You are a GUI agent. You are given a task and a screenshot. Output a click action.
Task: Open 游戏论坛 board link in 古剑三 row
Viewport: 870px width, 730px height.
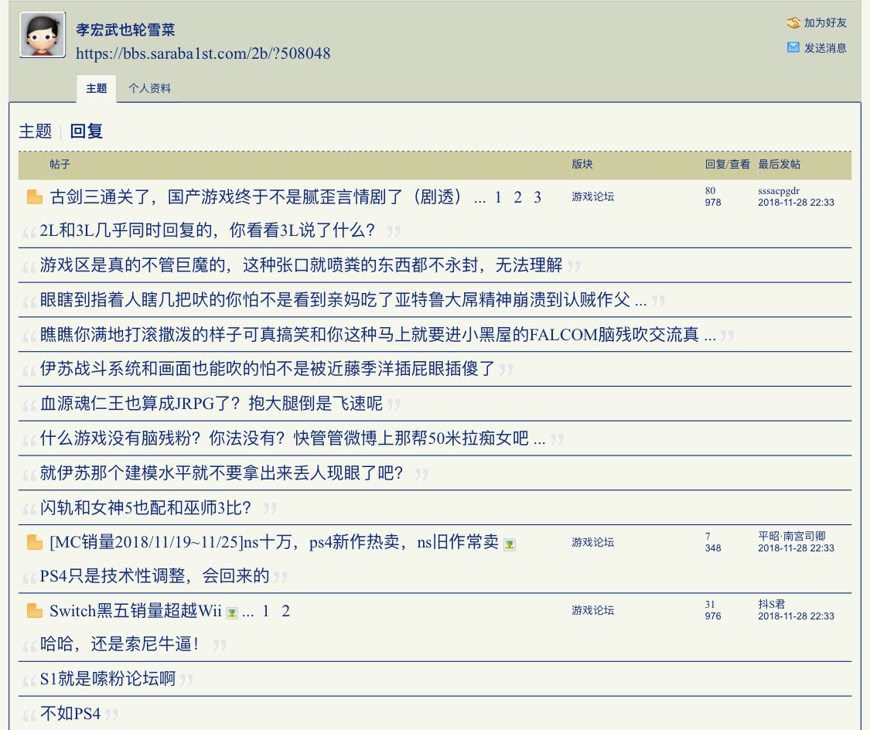click(592, 196)
